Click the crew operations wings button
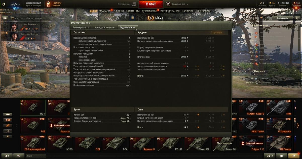Image resolution: width=302 pixels, height=159 pixels. 5,18
